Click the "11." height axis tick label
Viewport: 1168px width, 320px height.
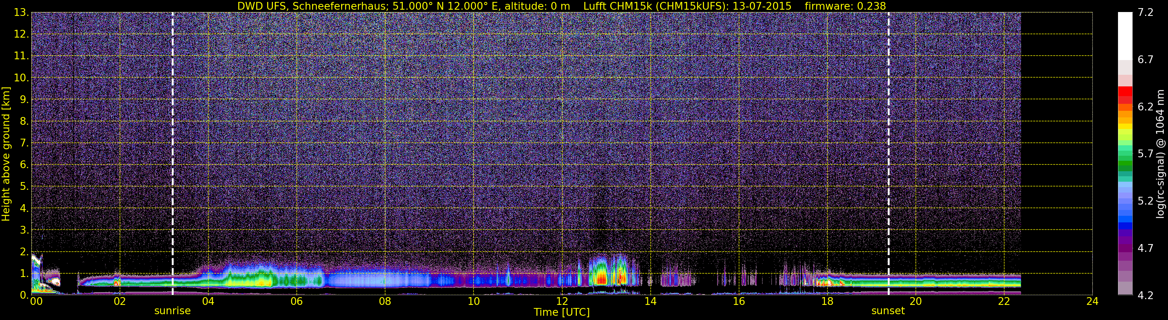pyautogui.click(x=21, y=56)
